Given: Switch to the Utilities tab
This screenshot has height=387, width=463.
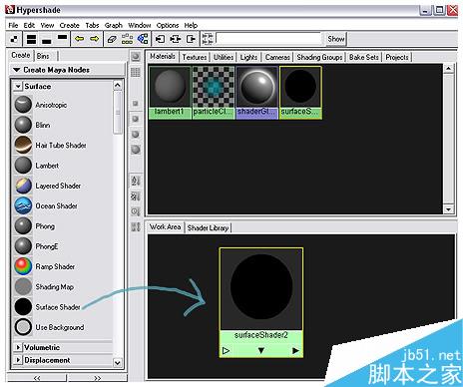Looking at the screenshot, I should coord(224,57).
